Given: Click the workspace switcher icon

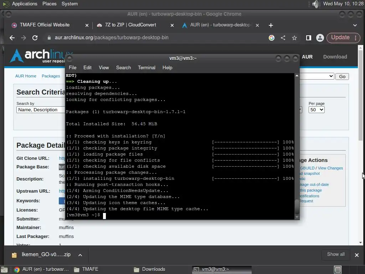Looking at the screenshot, I should 338,270.
